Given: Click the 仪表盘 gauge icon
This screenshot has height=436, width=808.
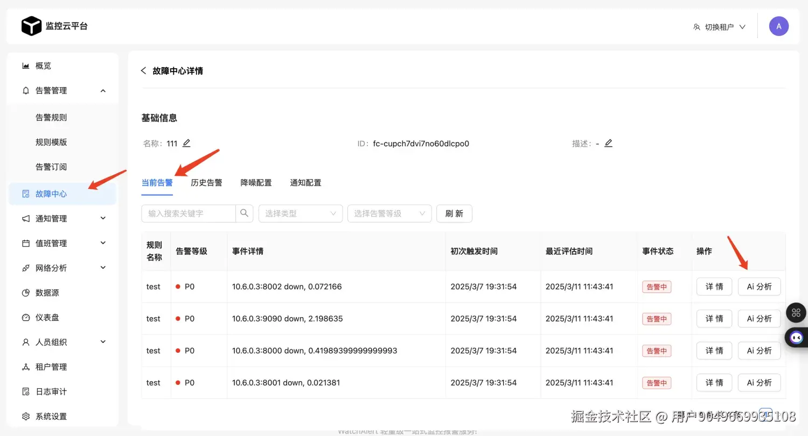Looking at the screenshot, I should point(26,317).
